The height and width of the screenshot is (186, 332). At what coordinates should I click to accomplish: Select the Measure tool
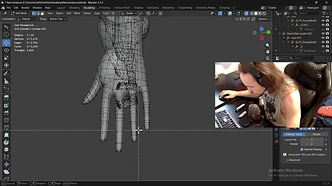[x=6, y=81]
